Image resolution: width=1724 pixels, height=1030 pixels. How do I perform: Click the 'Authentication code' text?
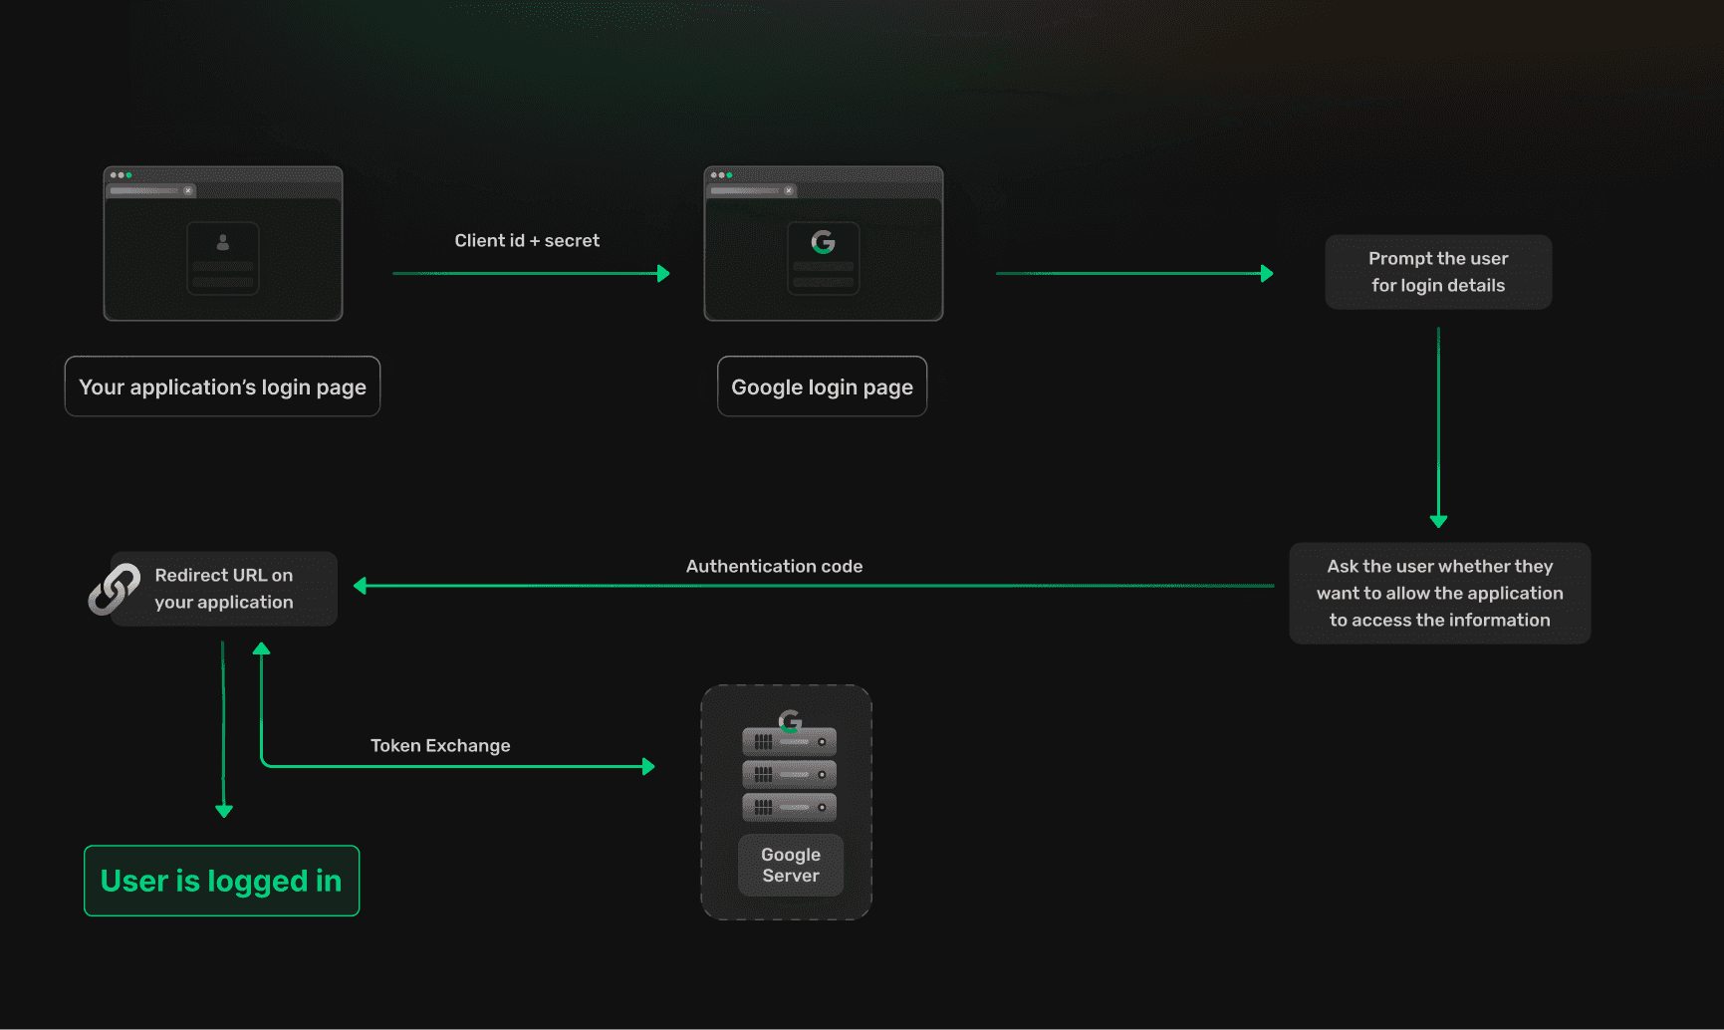[774, 566]
